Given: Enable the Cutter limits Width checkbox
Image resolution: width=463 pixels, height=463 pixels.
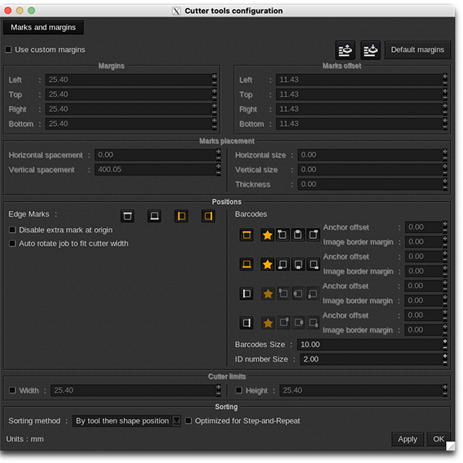Looking at the screenshot, I should pyautogui.click(x=12, y=390).
